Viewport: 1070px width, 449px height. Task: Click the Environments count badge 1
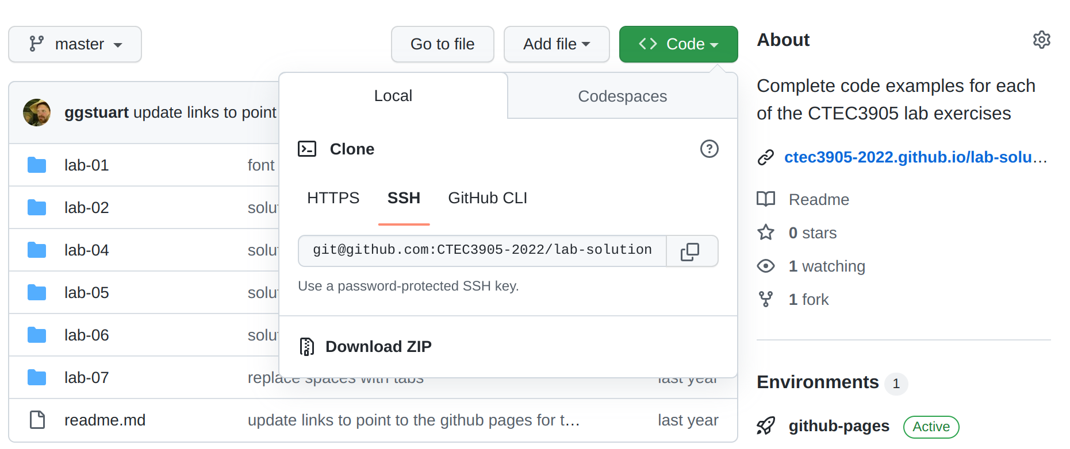896,384
